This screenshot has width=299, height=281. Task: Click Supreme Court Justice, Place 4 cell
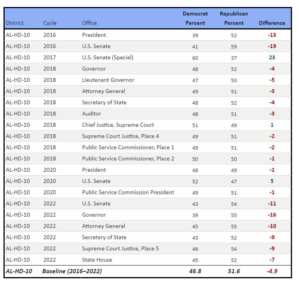click(x=120, y=136)
